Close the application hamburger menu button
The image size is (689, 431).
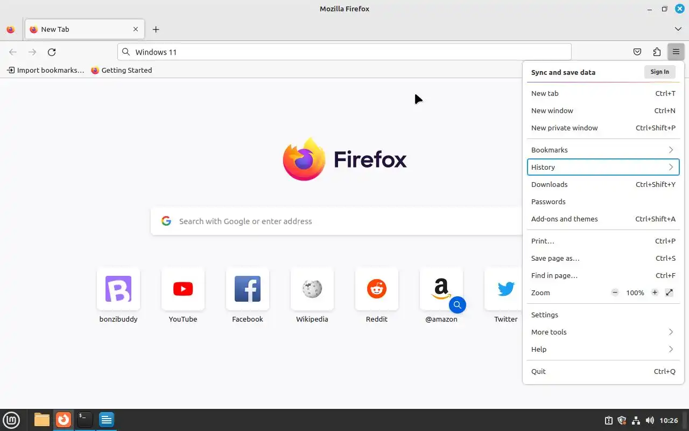coord(676,52)
